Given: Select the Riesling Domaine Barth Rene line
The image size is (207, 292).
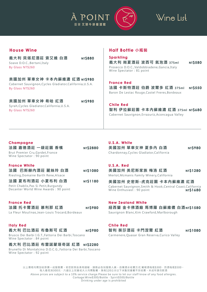Looking at the screenshot, I should pos(37,176).
